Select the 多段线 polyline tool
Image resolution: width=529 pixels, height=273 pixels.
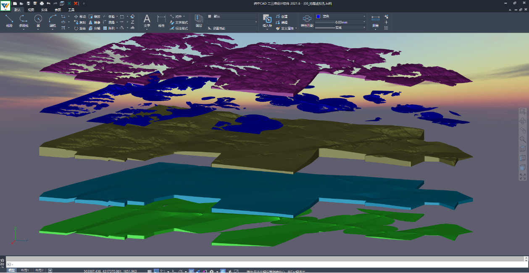click(x=24, y=20)
